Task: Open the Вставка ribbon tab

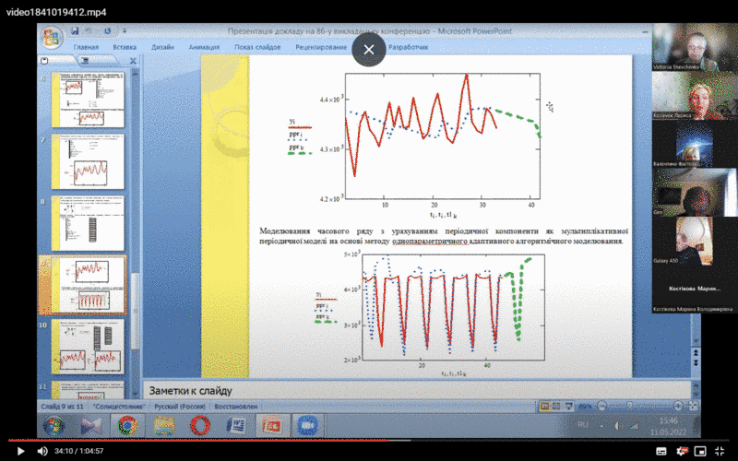Action: 125,45
